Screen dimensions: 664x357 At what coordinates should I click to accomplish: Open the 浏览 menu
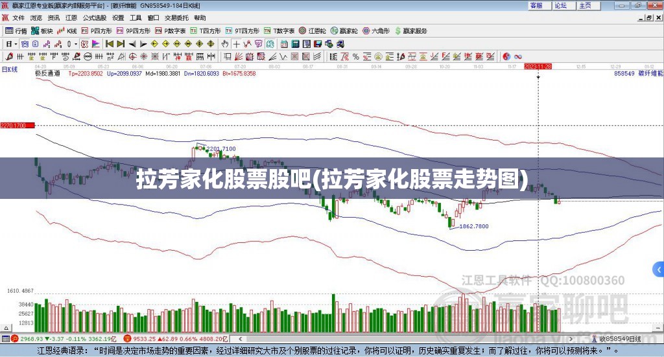tap(36, 17)
